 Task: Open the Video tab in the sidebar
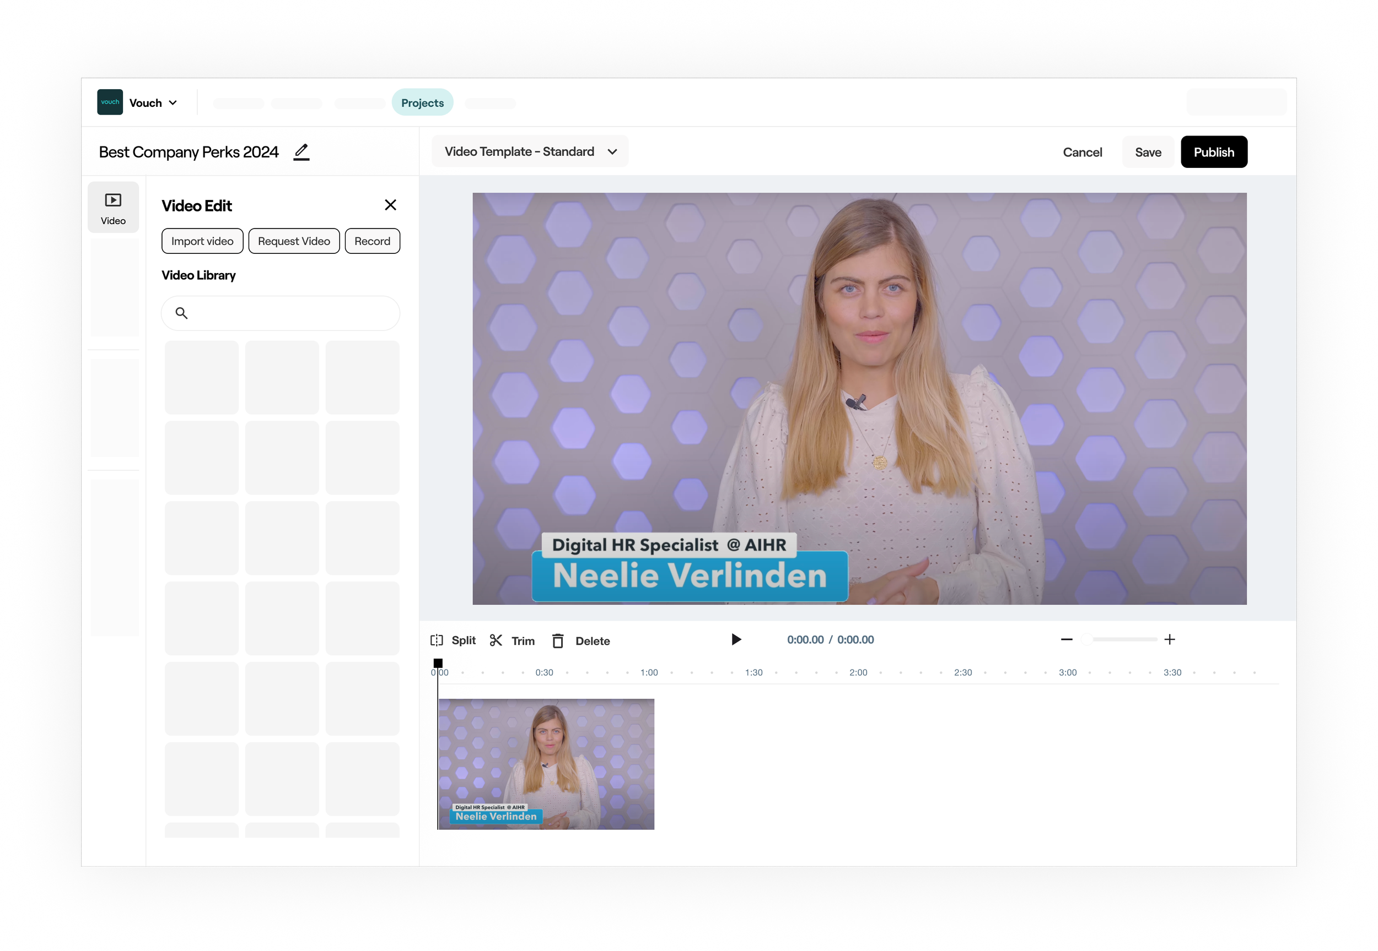[114, 208]
